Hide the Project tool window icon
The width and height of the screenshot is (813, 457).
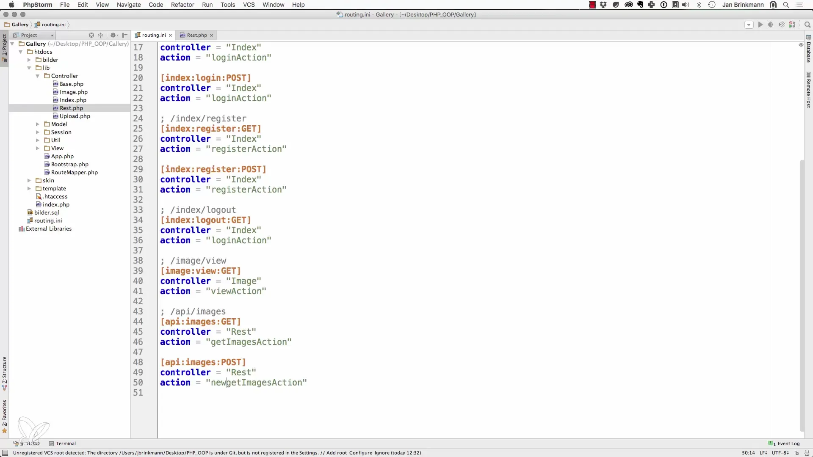(x=124, y=35)
